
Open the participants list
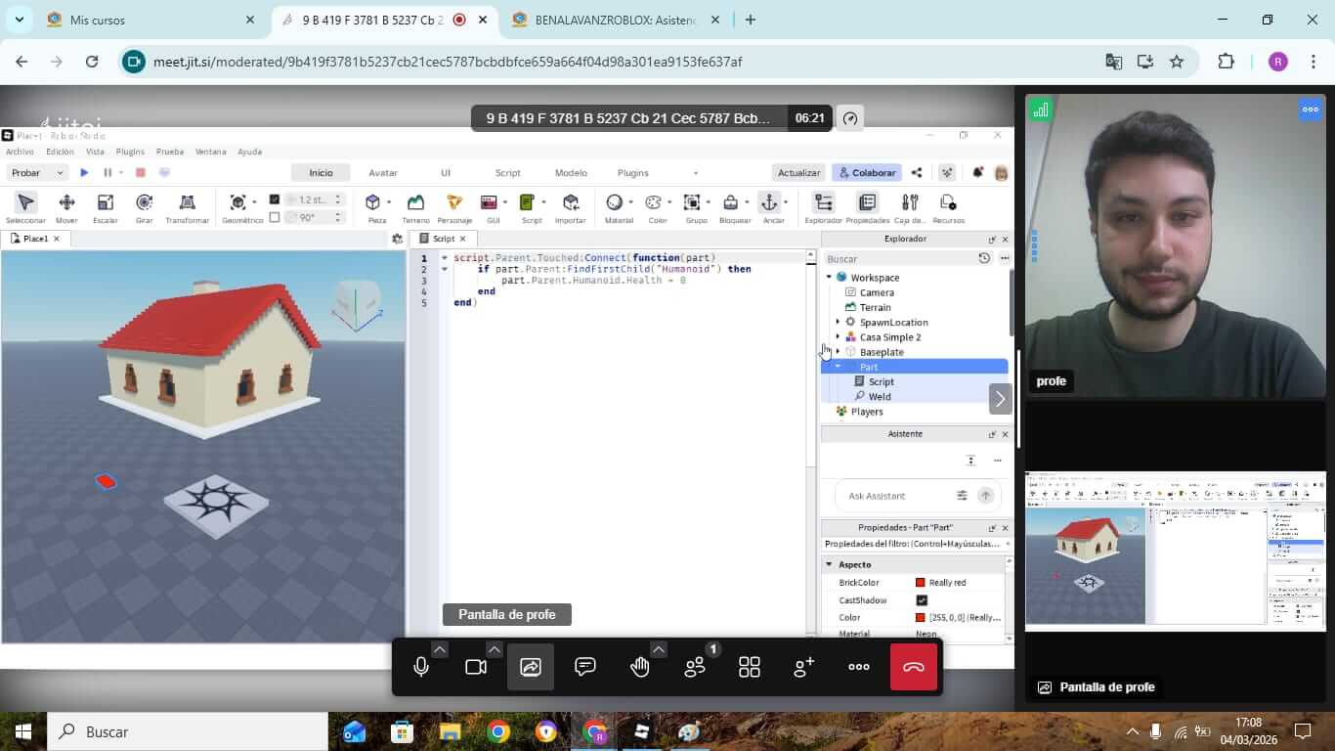click(x=695, y=667)
